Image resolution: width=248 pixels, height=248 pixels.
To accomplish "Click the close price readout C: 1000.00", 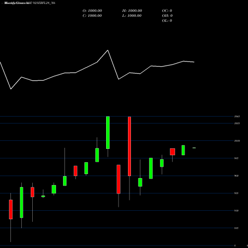I will point(92,16).
